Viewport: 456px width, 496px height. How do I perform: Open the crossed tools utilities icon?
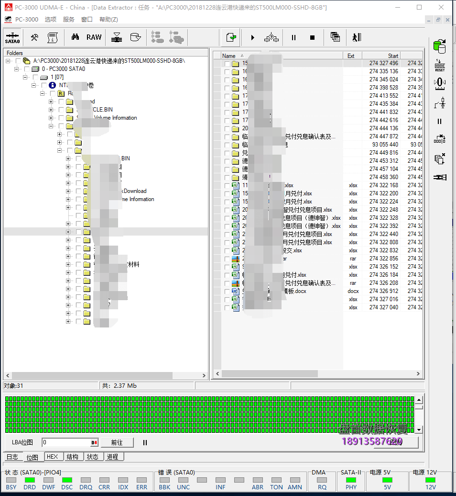click(x=34, y=38)
